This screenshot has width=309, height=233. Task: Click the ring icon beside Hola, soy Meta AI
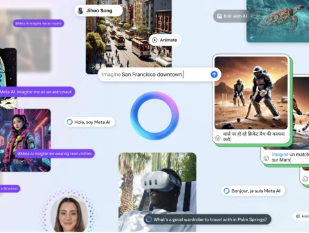(70, 122)
